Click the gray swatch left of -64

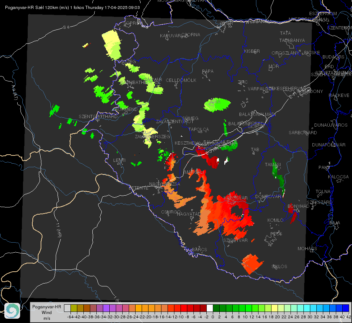coord(67,308)
